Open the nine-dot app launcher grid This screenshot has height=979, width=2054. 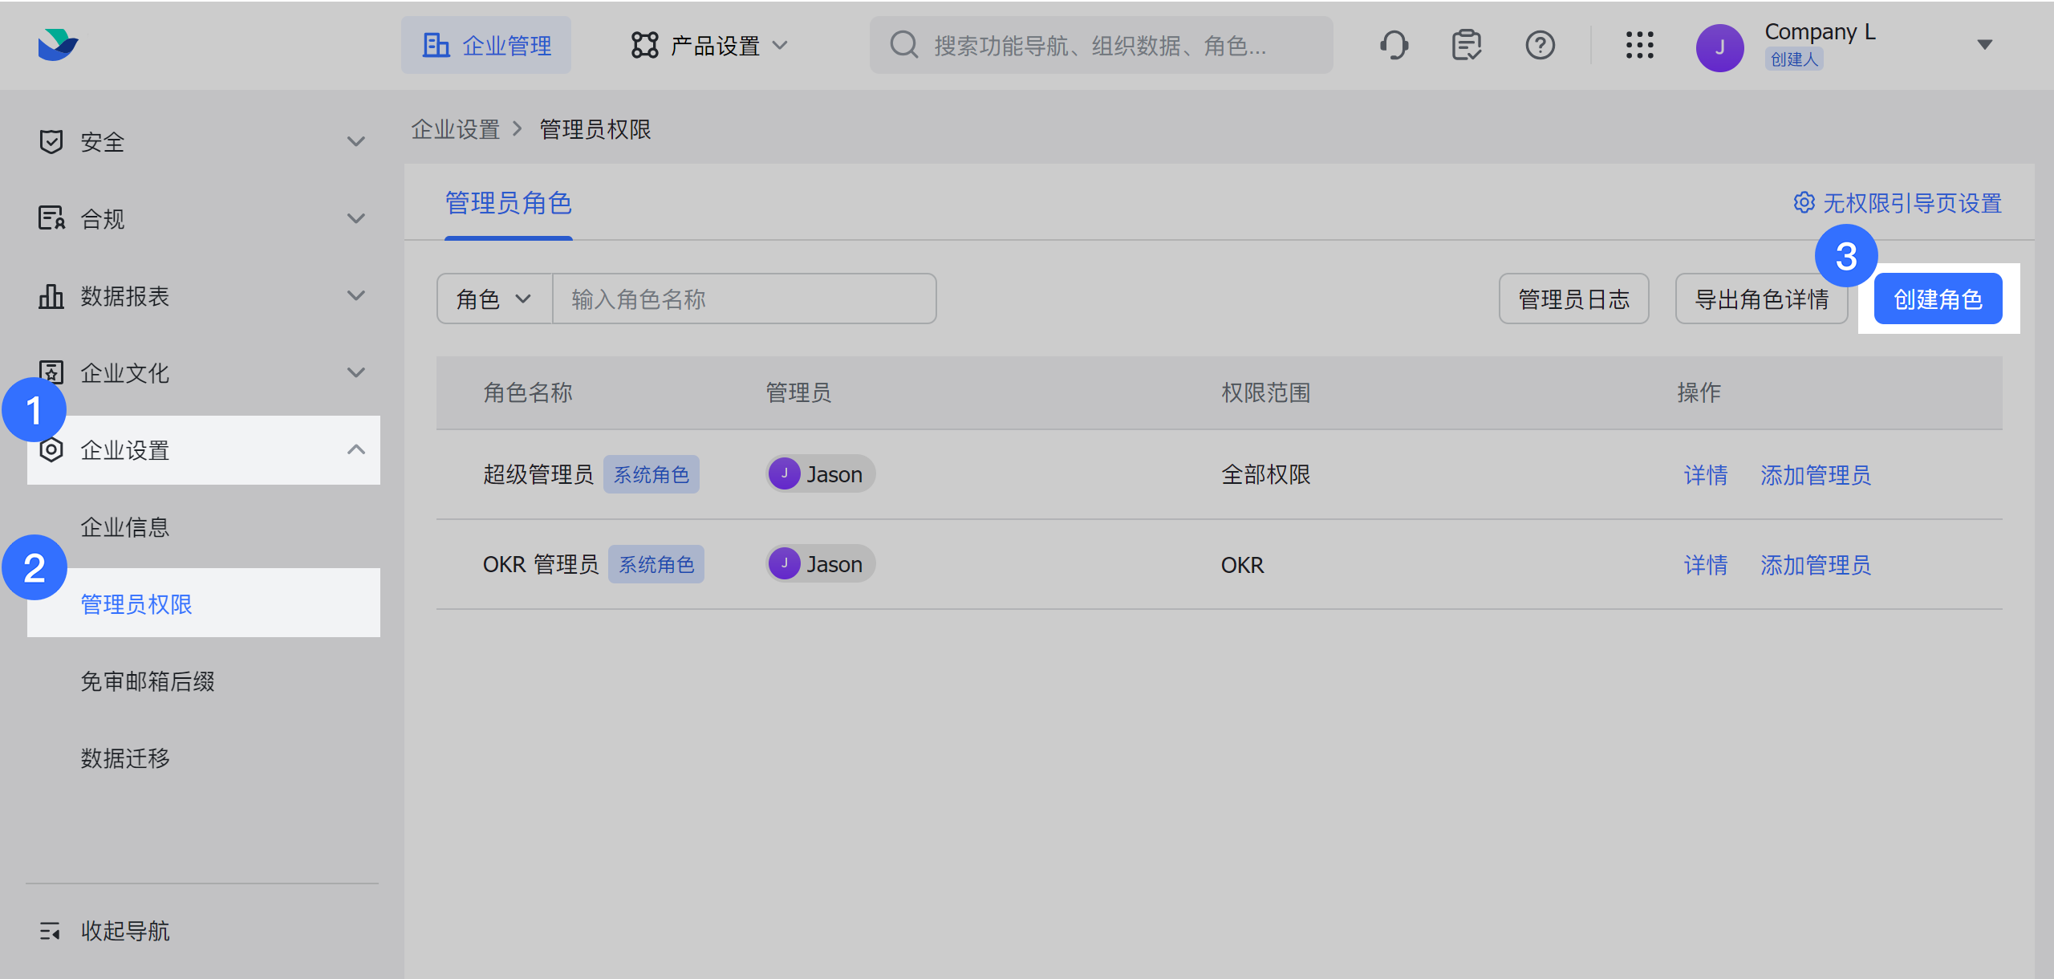pyautogui.click(x=1639, y=45)
